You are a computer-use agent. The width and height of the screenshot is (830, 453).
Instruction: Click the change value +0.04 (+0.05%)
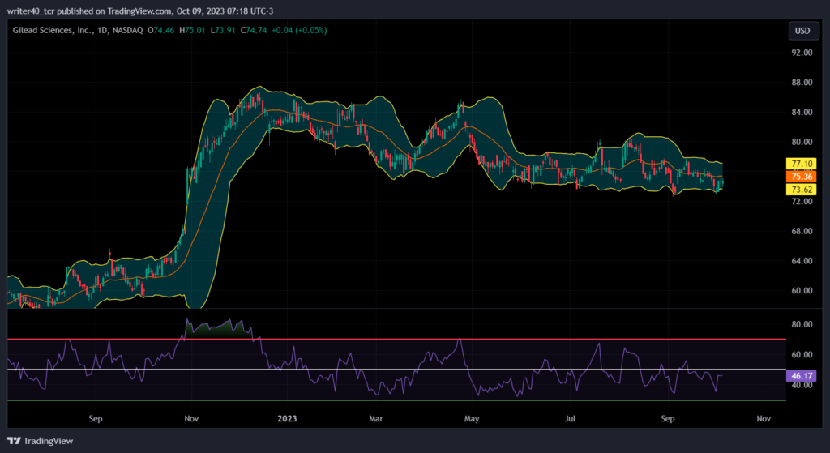tap(299, 31)
